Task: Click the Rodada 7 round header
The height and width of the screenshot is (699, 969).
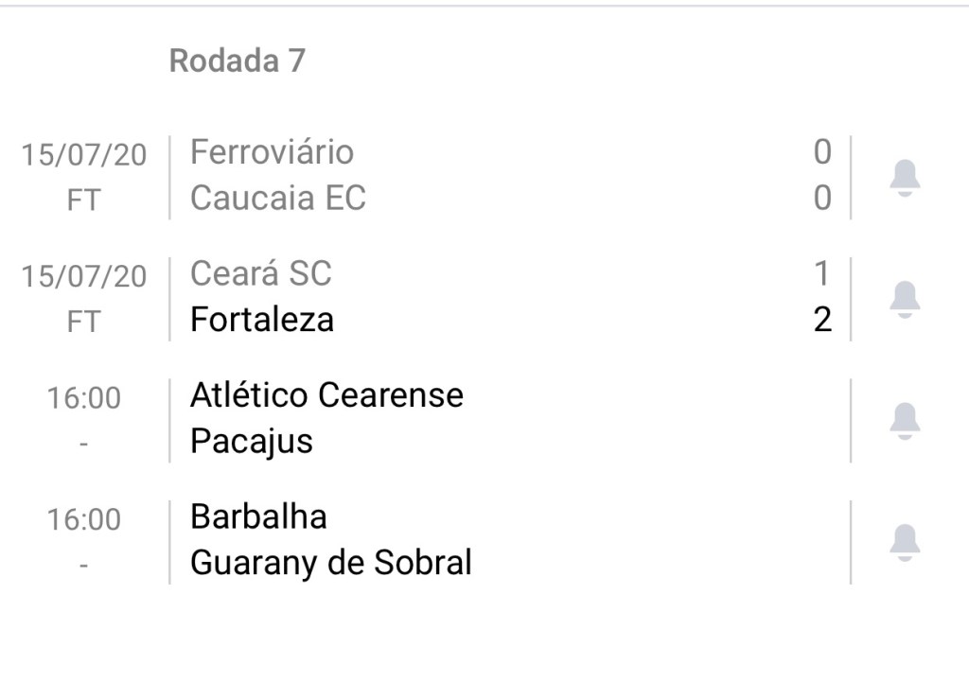Action: point(237,61)
